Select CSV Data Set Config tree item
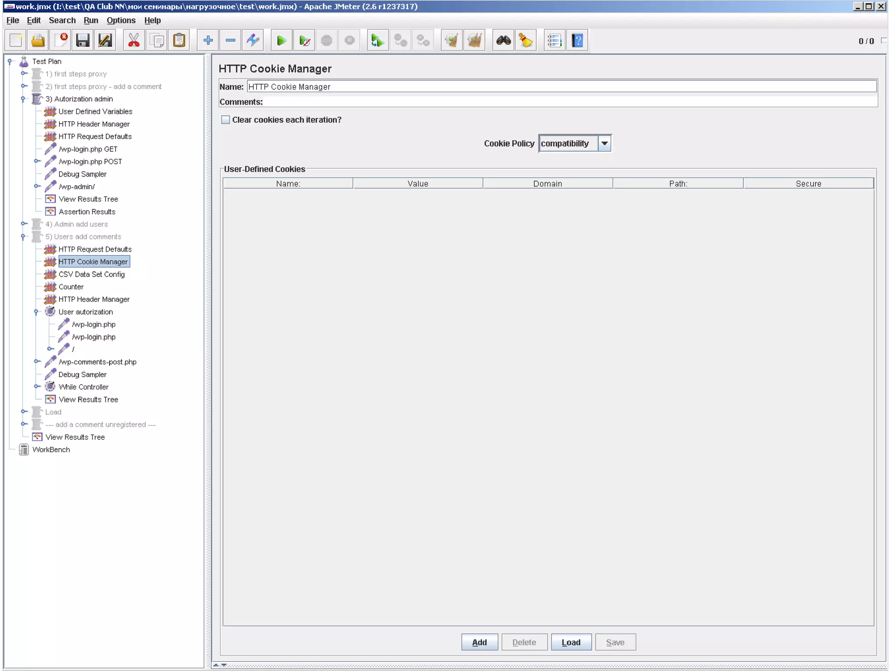Screen dimensions: 895x671 [91, 274]
